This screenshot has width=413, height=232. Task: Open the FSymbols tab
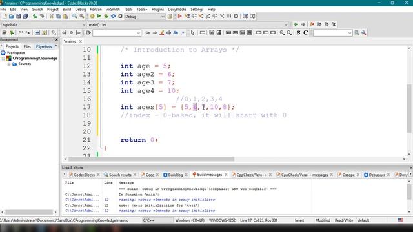point(44,46)
